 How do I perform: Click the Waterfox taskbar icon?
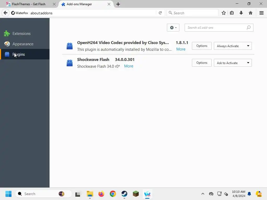[x=147, y=194]
